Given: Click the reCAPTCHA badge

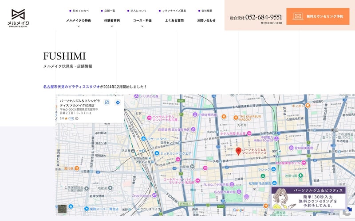Looking at the screenshot, I should [x=347, y=212].
